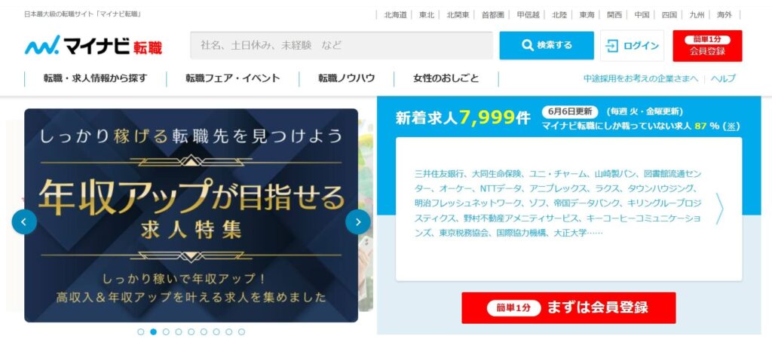
Task: Select the last carousel dot indicator
Action: tap(241, 331)
